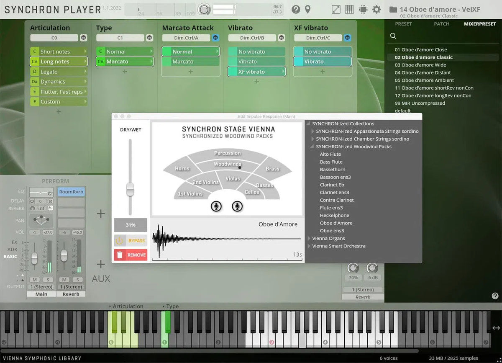Click the location pin icon in toolbar
This screenshot has height=363, width=502.
307,9
